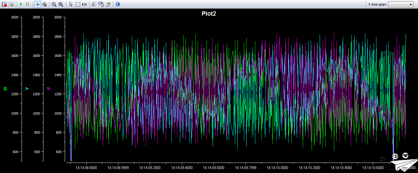Click the cyan V axis label

tap(27, 89)
